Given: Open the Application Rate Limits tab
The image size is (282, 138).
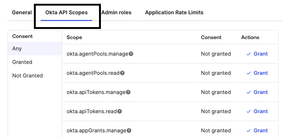Looking at the screenshot, I should click(x=174, y=12).
